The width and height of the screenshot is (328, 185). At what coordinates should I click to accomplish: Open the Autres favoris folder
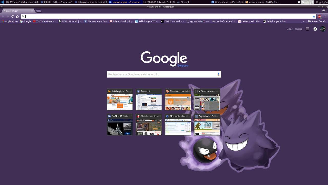tap(317, 21)
